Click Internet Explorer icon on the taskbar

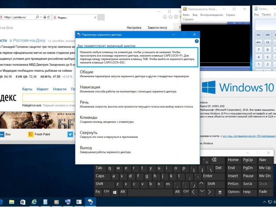[x=34, y=202]
